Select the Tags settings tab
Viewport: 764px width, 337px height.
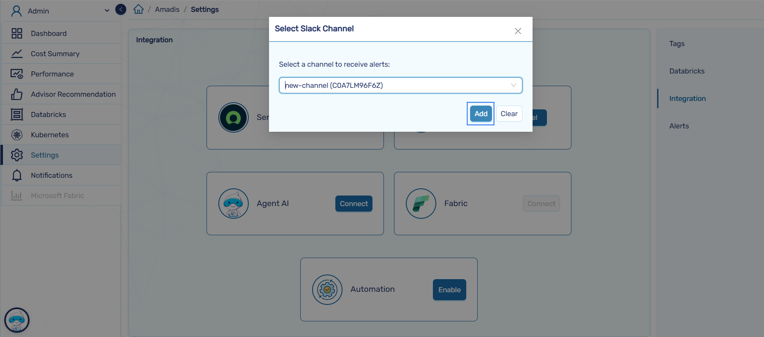[x=677, y=43]
